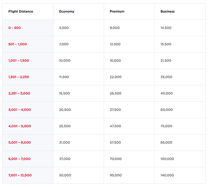Screen dimensions: 209x187
Task: Click the Flight Distance column header
Action: (21, 12)
